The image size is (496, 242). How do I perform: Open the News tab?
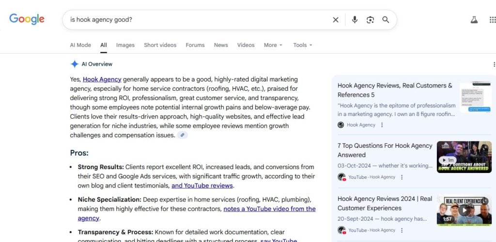(x=221, y=45)
